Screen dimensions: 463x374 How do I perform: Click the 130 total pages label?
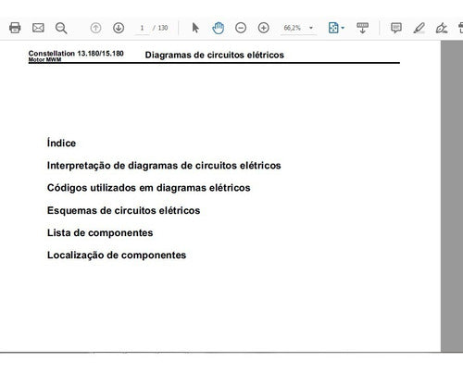tap(163, 28)
